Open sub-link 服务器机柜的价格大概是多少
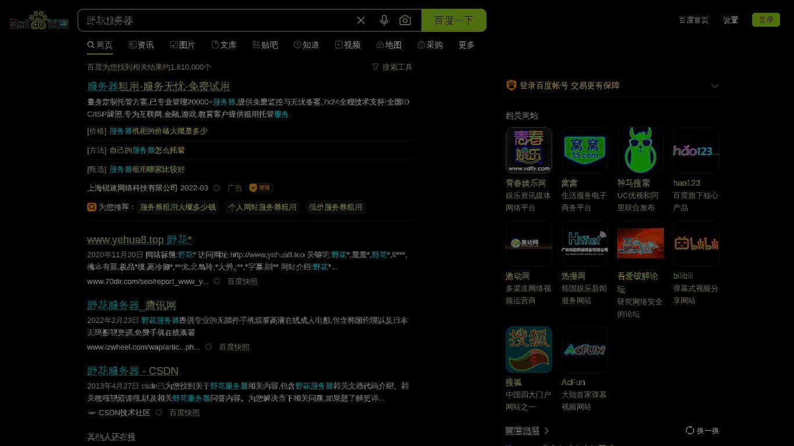Image resolution: width=794 pixels, height=446 pixels. pyautogui.click(x=158, y=131)
